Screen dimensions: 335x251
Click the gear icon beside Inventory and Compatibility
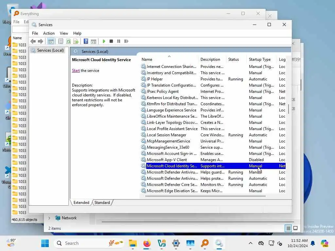144,73
